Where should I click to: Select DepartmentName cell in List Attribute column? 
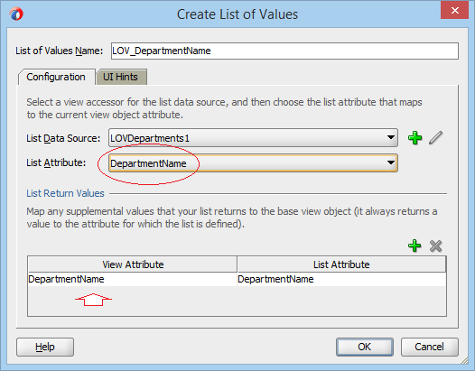341,279
